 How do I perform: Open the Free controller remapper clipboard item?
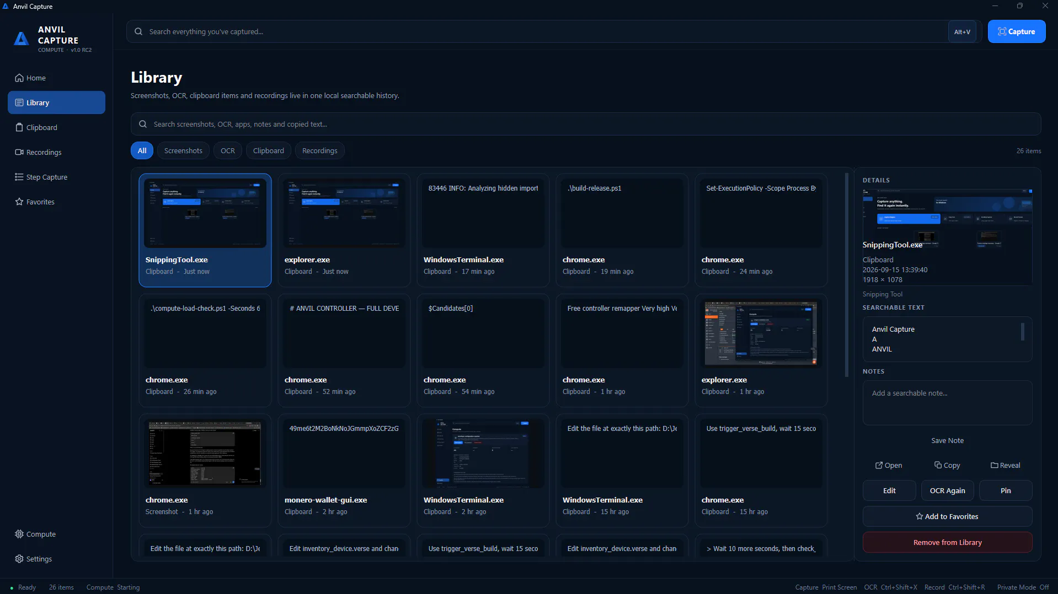[x=622, y=350]
